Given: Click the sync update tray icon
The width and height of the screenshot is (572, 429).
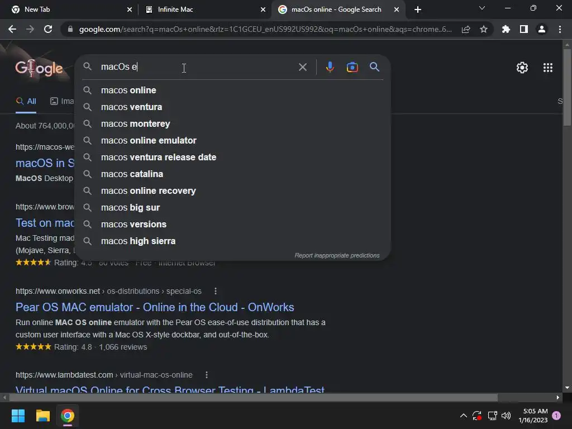Looking at the screenshot, I should pyautogui.click(x=477, y=416).
